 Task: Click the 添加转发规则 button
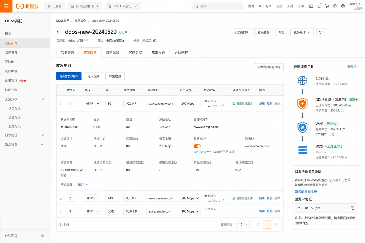[69, 76]
